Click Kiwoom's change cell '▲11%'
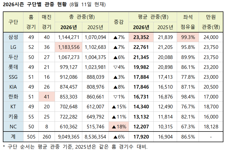This screenshot has width=226, height=151. pos(119,117)
